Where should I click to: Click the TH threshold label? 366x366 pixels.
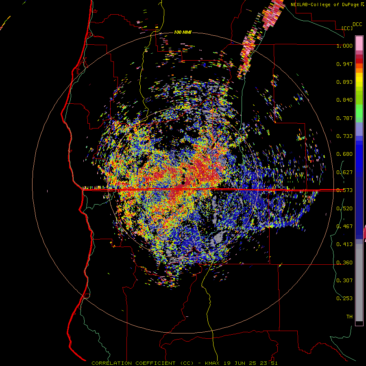point(349,317)
